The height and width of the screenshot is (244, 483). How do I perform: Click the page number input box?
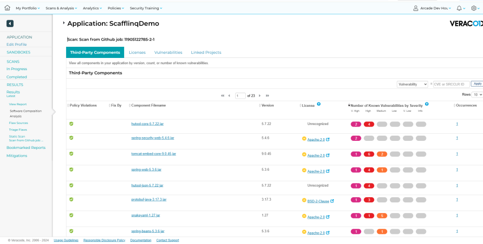240,96
